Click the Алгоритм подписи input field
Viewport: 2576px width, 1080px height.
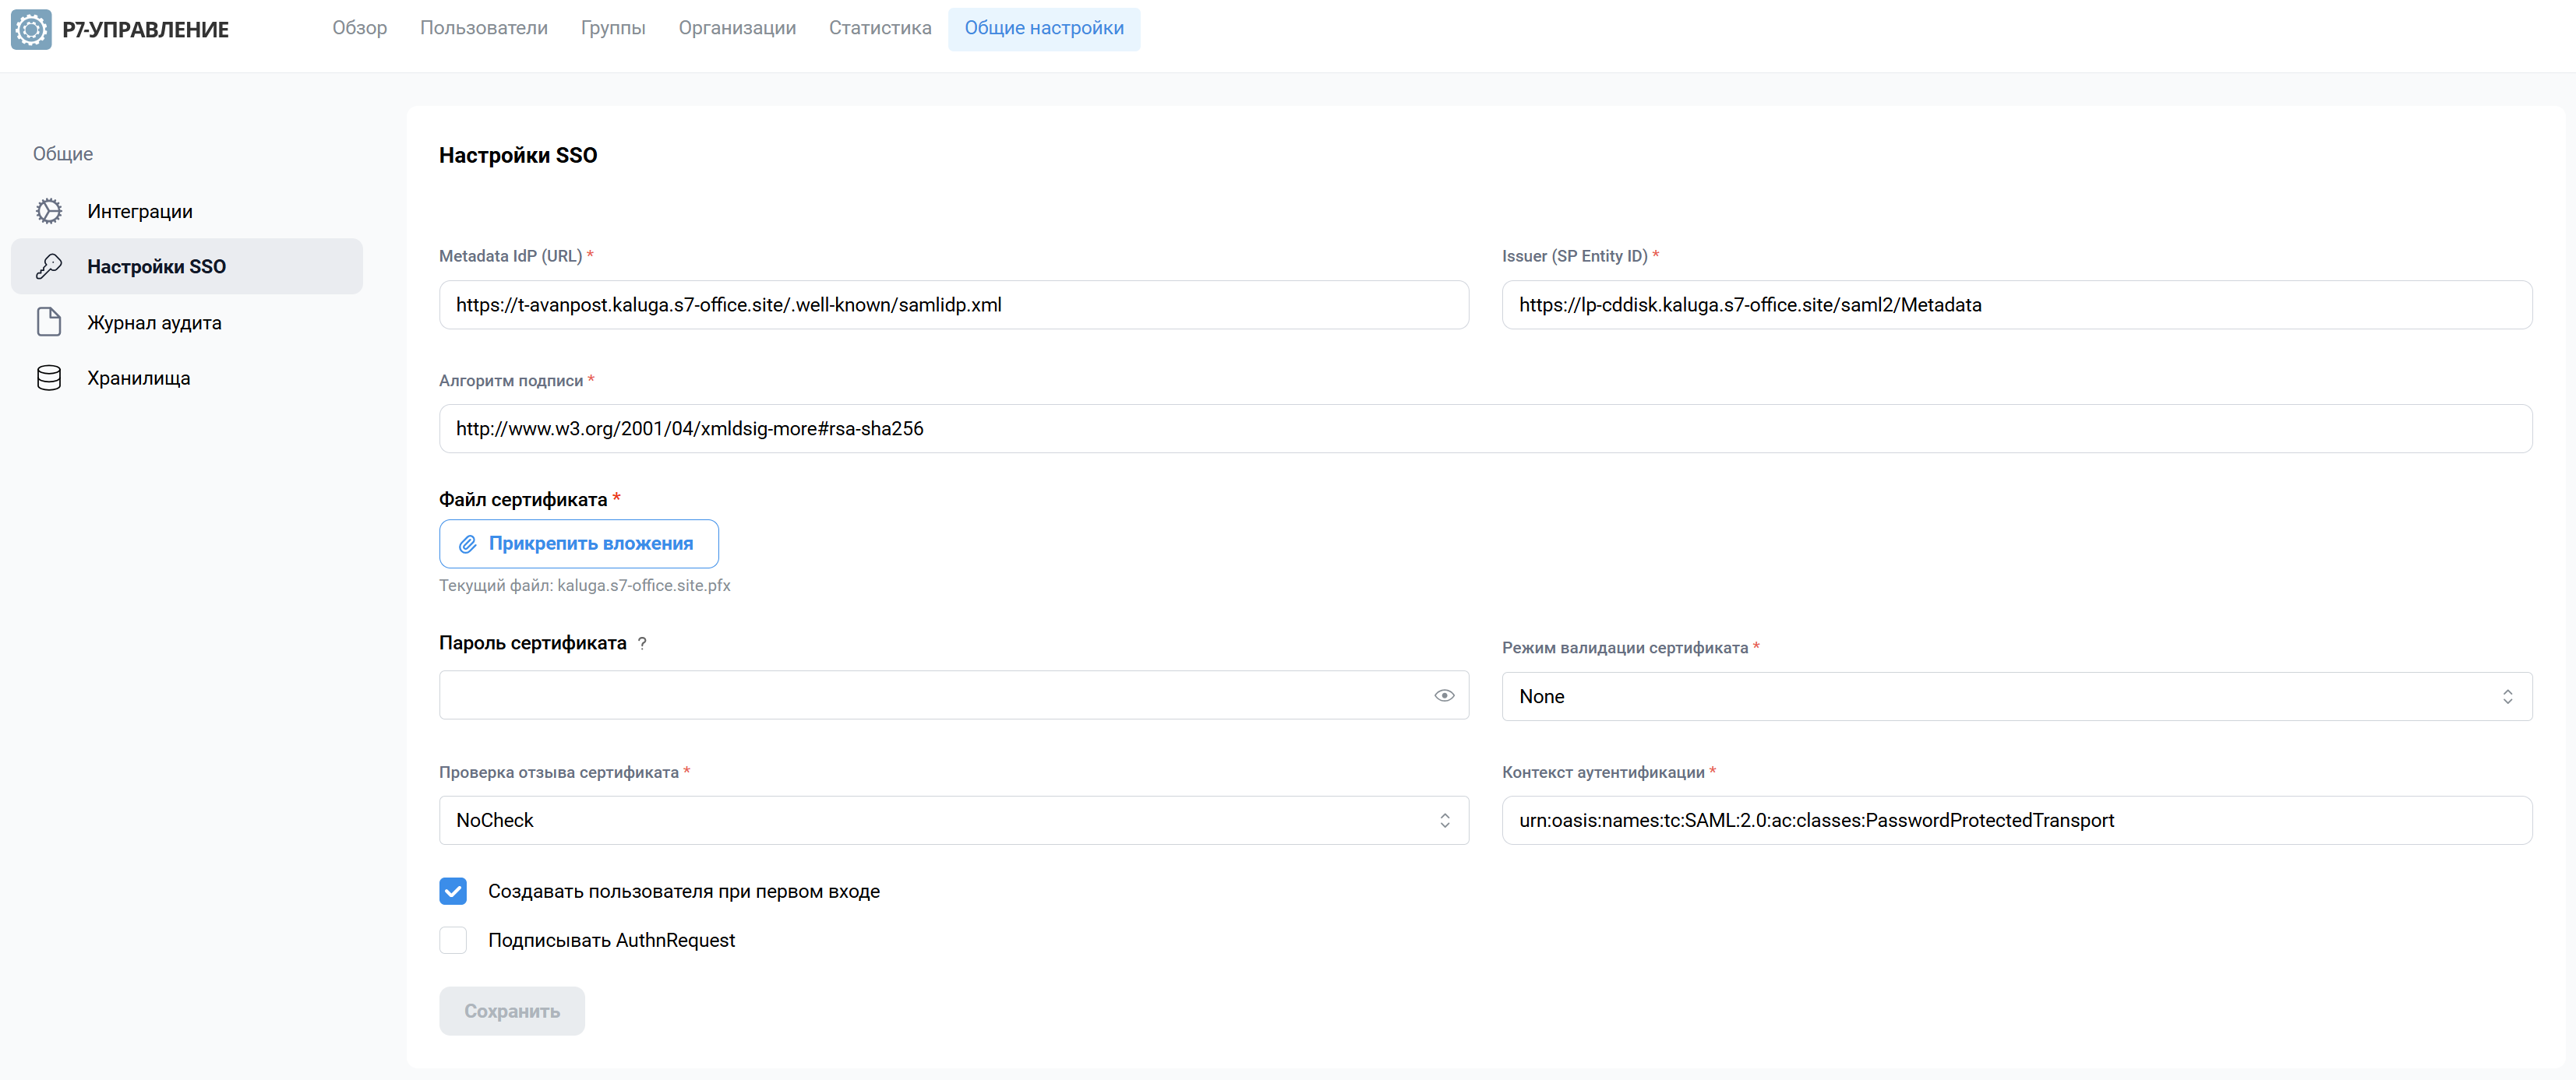pyautogui.click(x=1485, y=428)
